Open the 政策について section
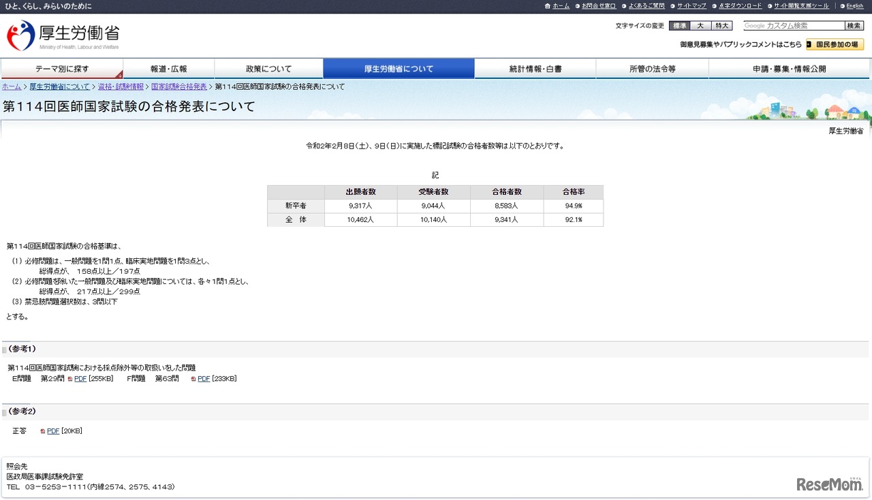This screenshot has width=872, height=500. tap(268, 68)
